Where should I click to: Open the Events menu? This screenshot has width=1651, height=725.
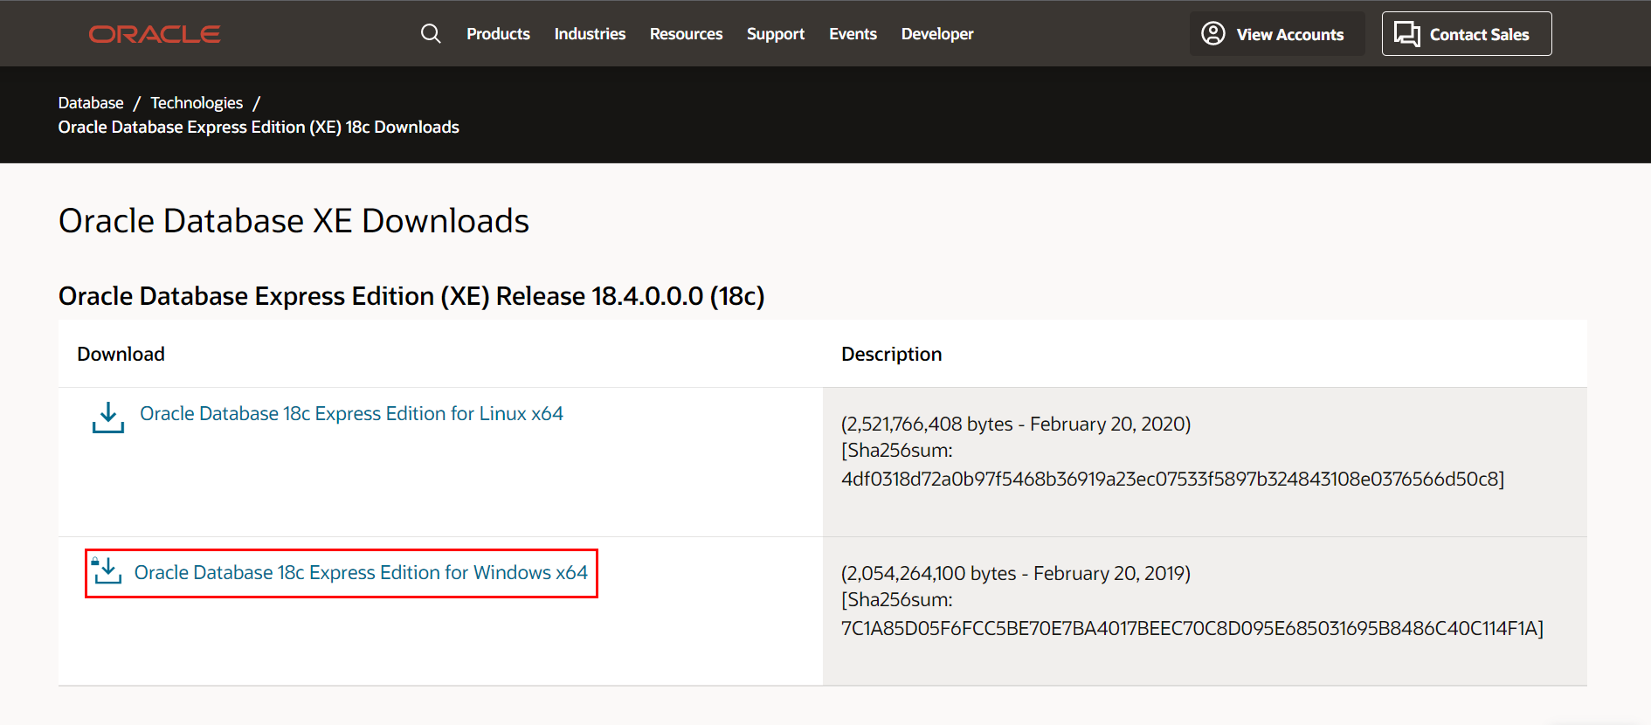coord(853,34)
